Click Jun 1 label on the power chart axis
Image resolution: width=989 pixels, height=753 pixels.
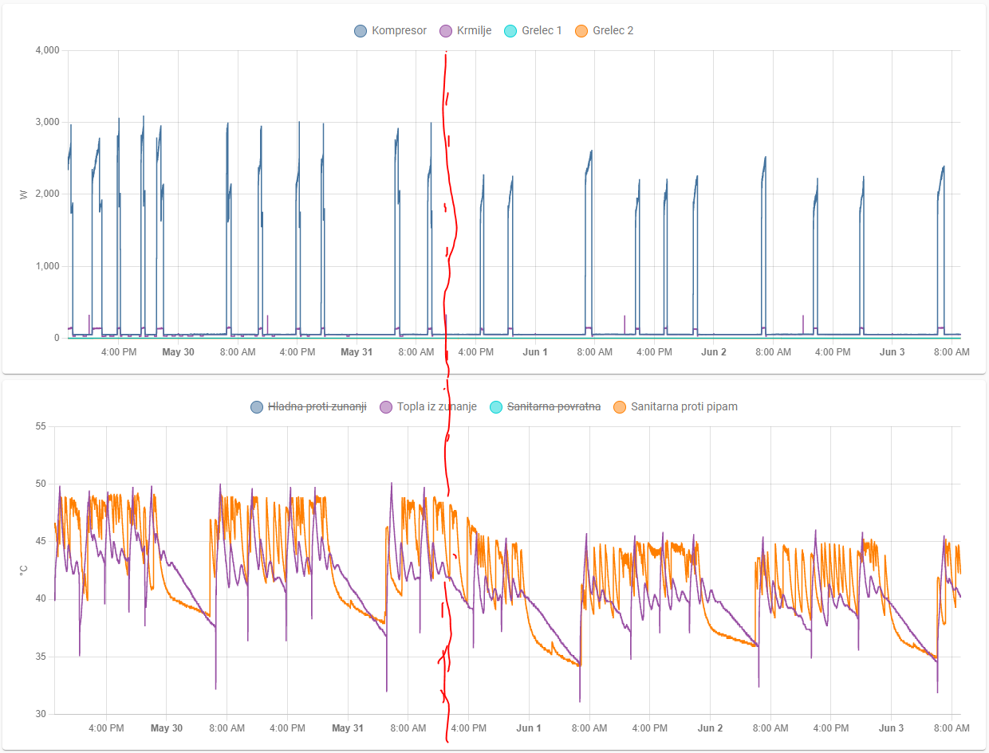click(x=535, y=351)
